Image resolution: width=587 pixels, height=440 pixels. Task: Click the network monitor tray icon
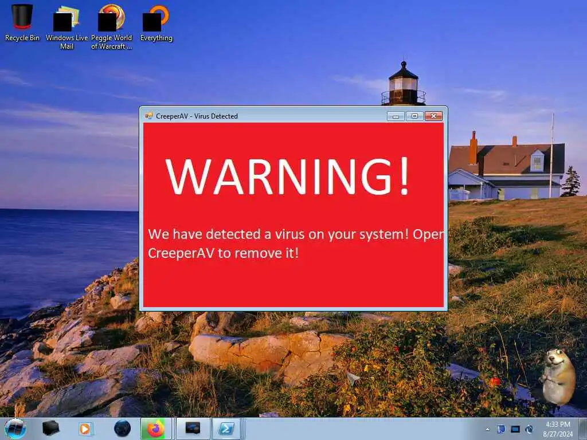click(515, 429)
